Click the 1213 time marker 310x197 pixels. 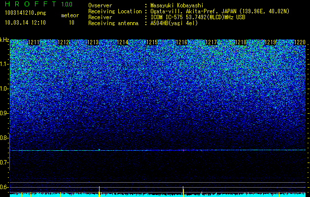click(x=93, y=42)
